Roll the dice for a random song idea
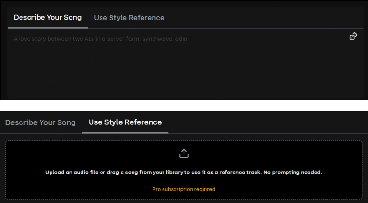This screenshot has width=368, height=203. pos(353,36)
